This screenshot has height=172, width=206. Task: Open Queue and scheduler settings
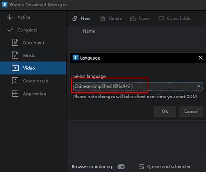pyautogui.click(x=169, y=166)
